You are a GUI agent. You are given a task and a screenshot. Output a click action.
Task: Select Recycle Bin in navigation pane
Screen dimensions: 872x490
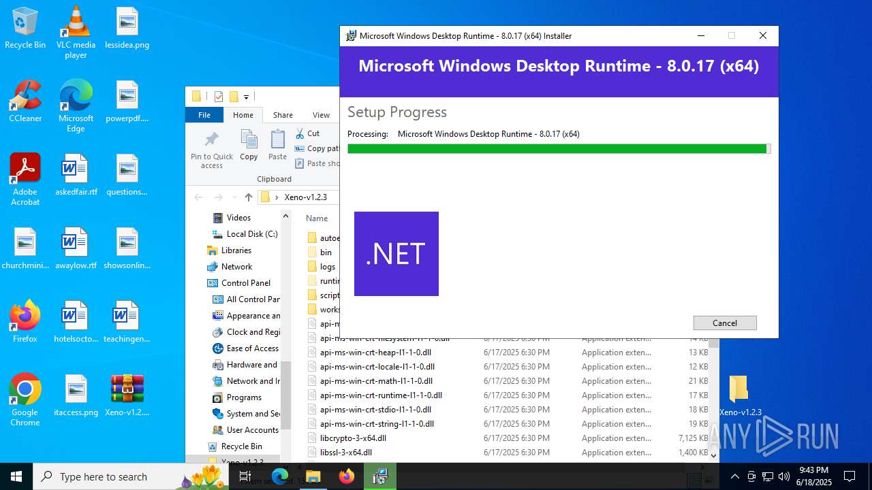(241, 446)
